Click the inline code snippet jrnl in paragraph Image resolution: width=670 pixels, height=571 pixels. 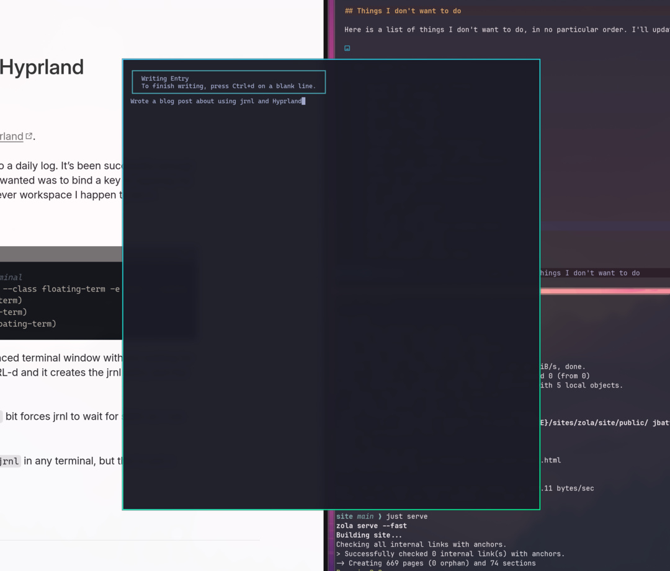tap(10, 461)
